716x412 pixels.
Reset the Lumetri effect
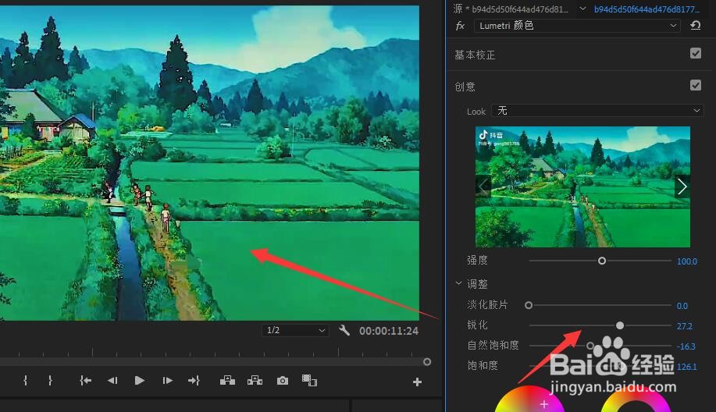coord(696,26)
